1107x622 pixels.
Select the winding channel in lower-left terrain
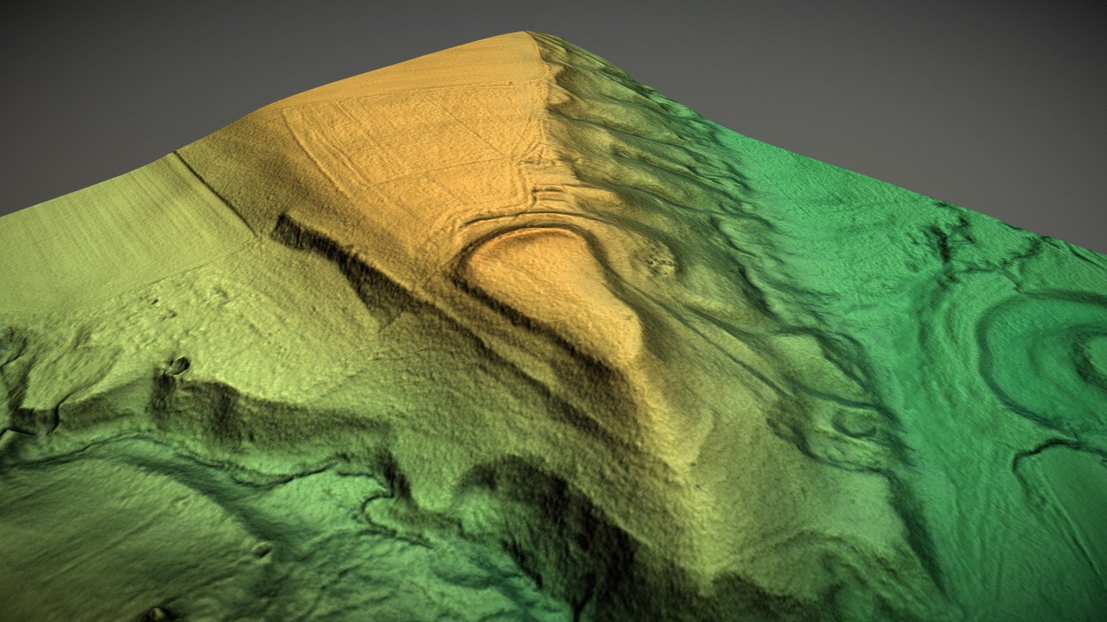coord(231,461)
